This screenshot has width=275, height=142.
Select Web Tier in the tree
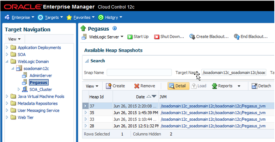pos(26,117)
